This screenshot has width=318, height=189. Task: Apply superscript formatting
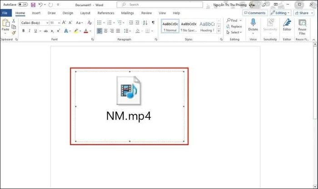point(59,31)
